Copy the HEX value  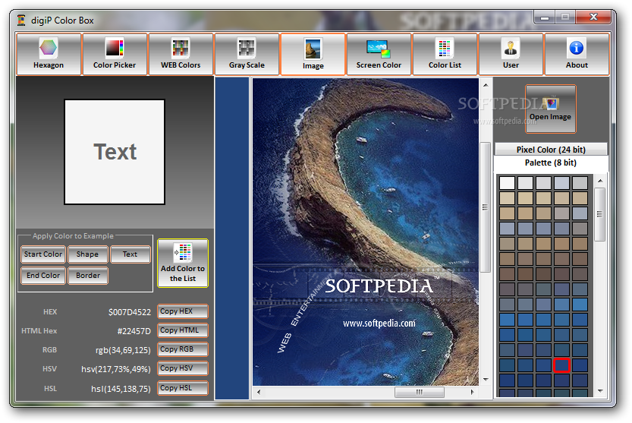[183, 311]
